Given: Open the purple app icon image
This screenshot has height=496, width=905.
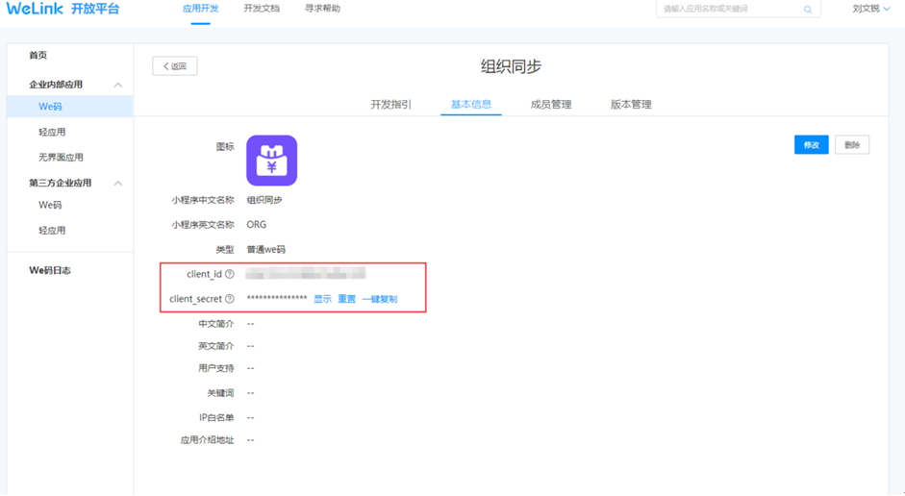Looking at the screenshot, I should 272,161.
